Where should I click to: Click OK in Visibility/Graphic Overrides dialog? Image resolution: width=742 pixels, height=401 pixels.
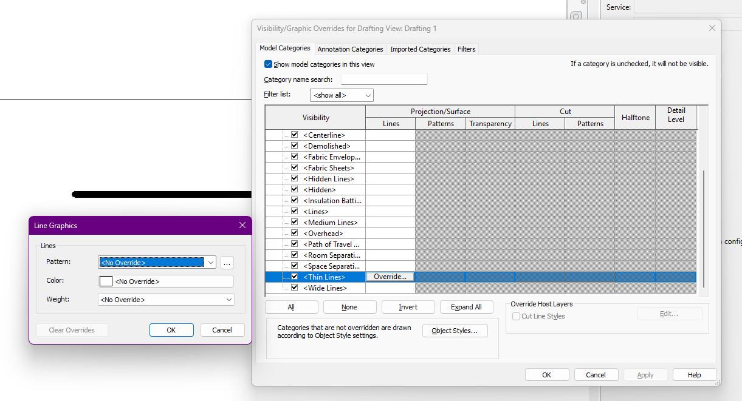click(547, 375)
